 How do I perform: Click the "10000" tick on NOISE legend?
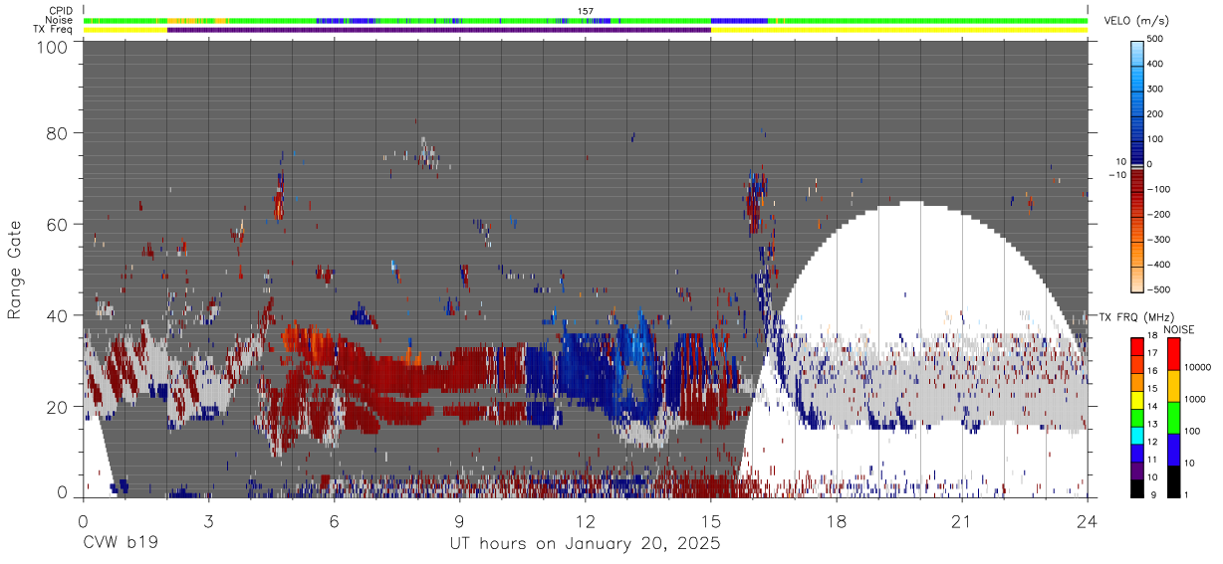[1199, 367]
